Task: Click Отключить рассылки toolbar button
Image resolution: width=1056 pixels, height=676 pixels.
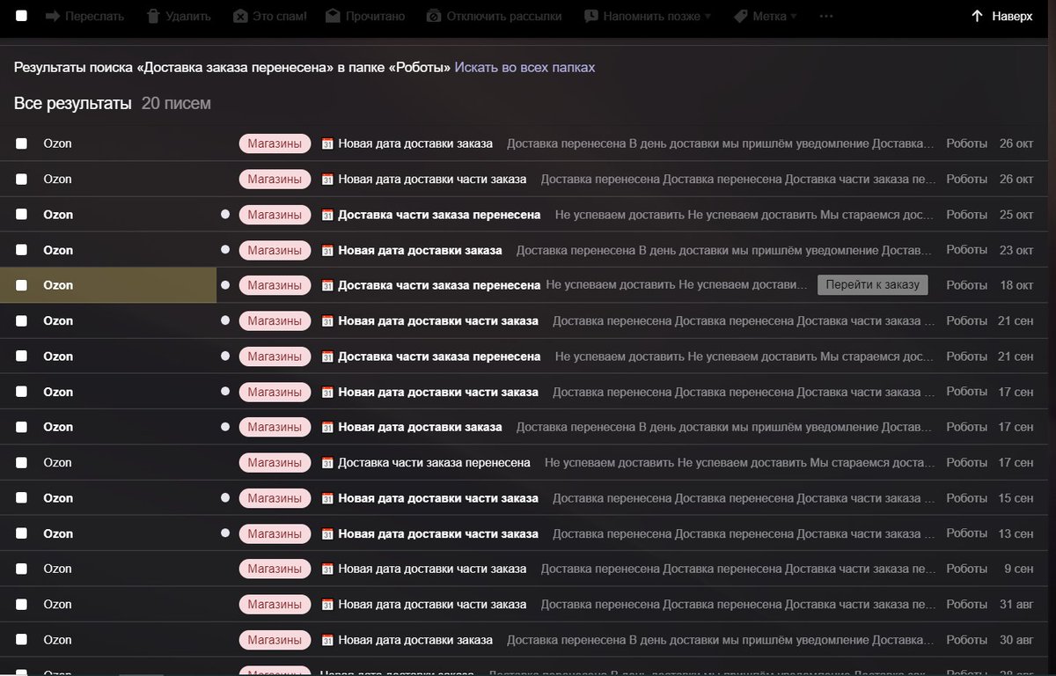Action: 494,16
